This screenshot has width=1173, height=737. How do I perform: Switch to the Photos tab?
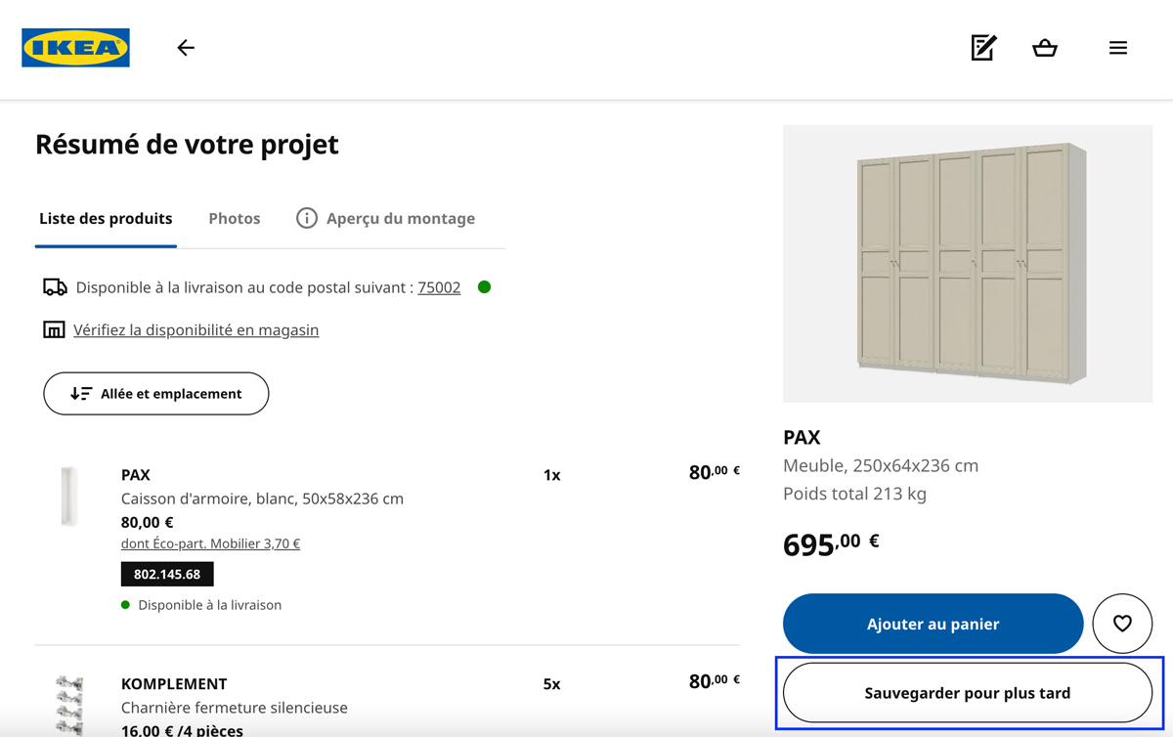pos(235,218)
